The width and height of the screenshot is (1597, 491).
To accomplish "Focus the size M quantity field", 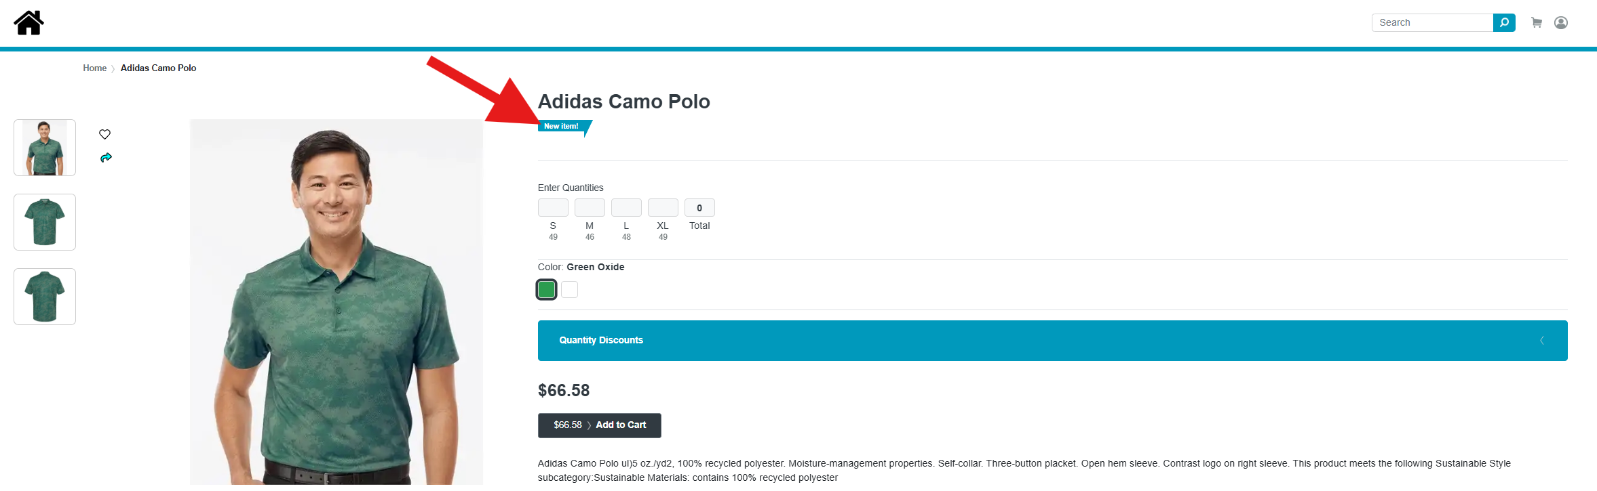I will pos(590,207).
